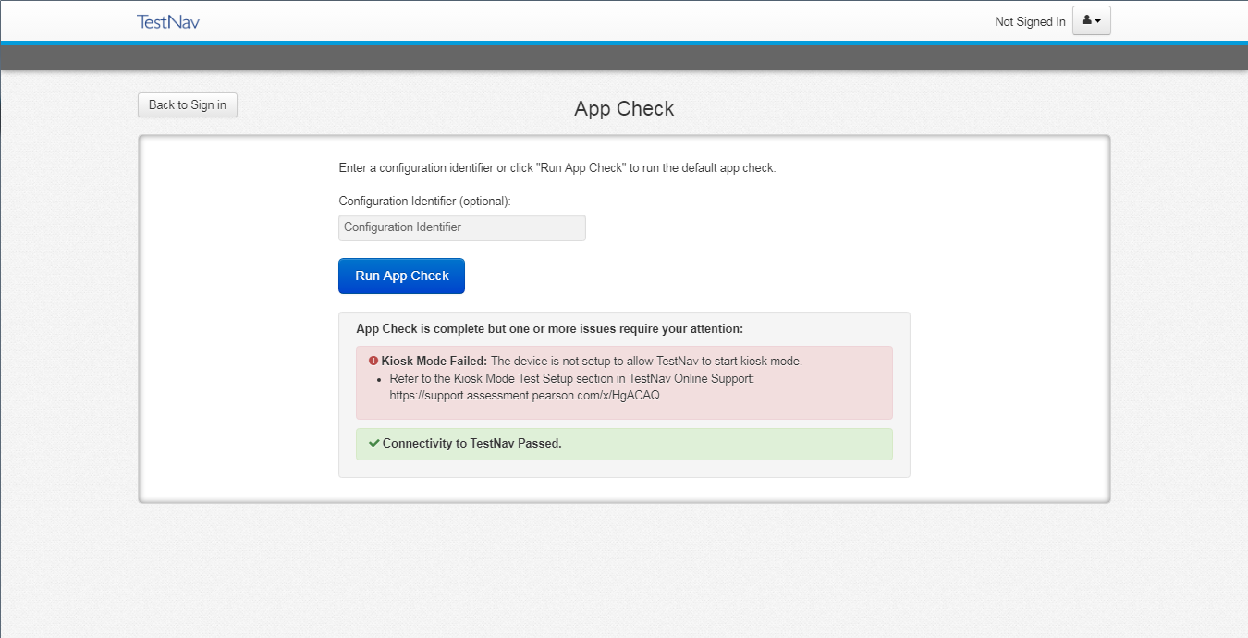Open the user account dropdown menu
This screenshot has width=1248, height=638.
tap(1091, 20)
